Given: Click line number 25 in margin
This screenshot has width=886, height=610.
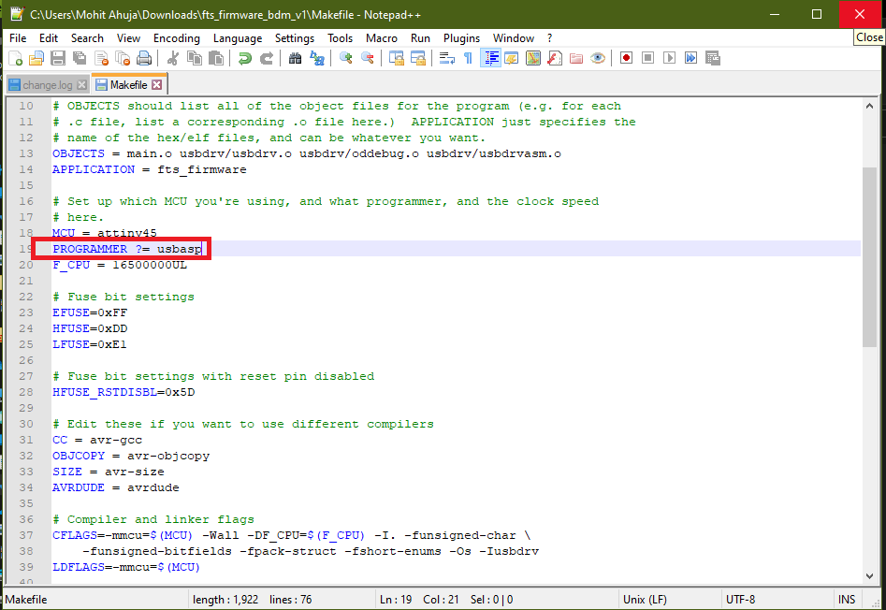Looking at the screenshot, I should pos(26,344).
